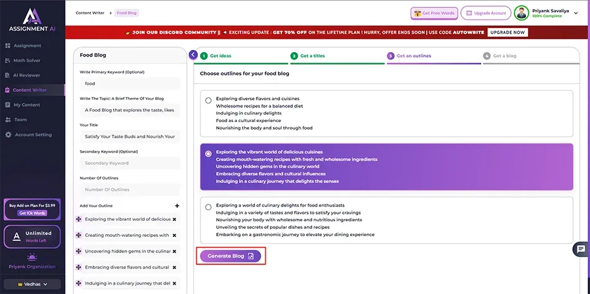Viewport: 590px width, 294px height.
Task: Go to the 'Get ideas' step tab
Action: (x=220, y=56)
